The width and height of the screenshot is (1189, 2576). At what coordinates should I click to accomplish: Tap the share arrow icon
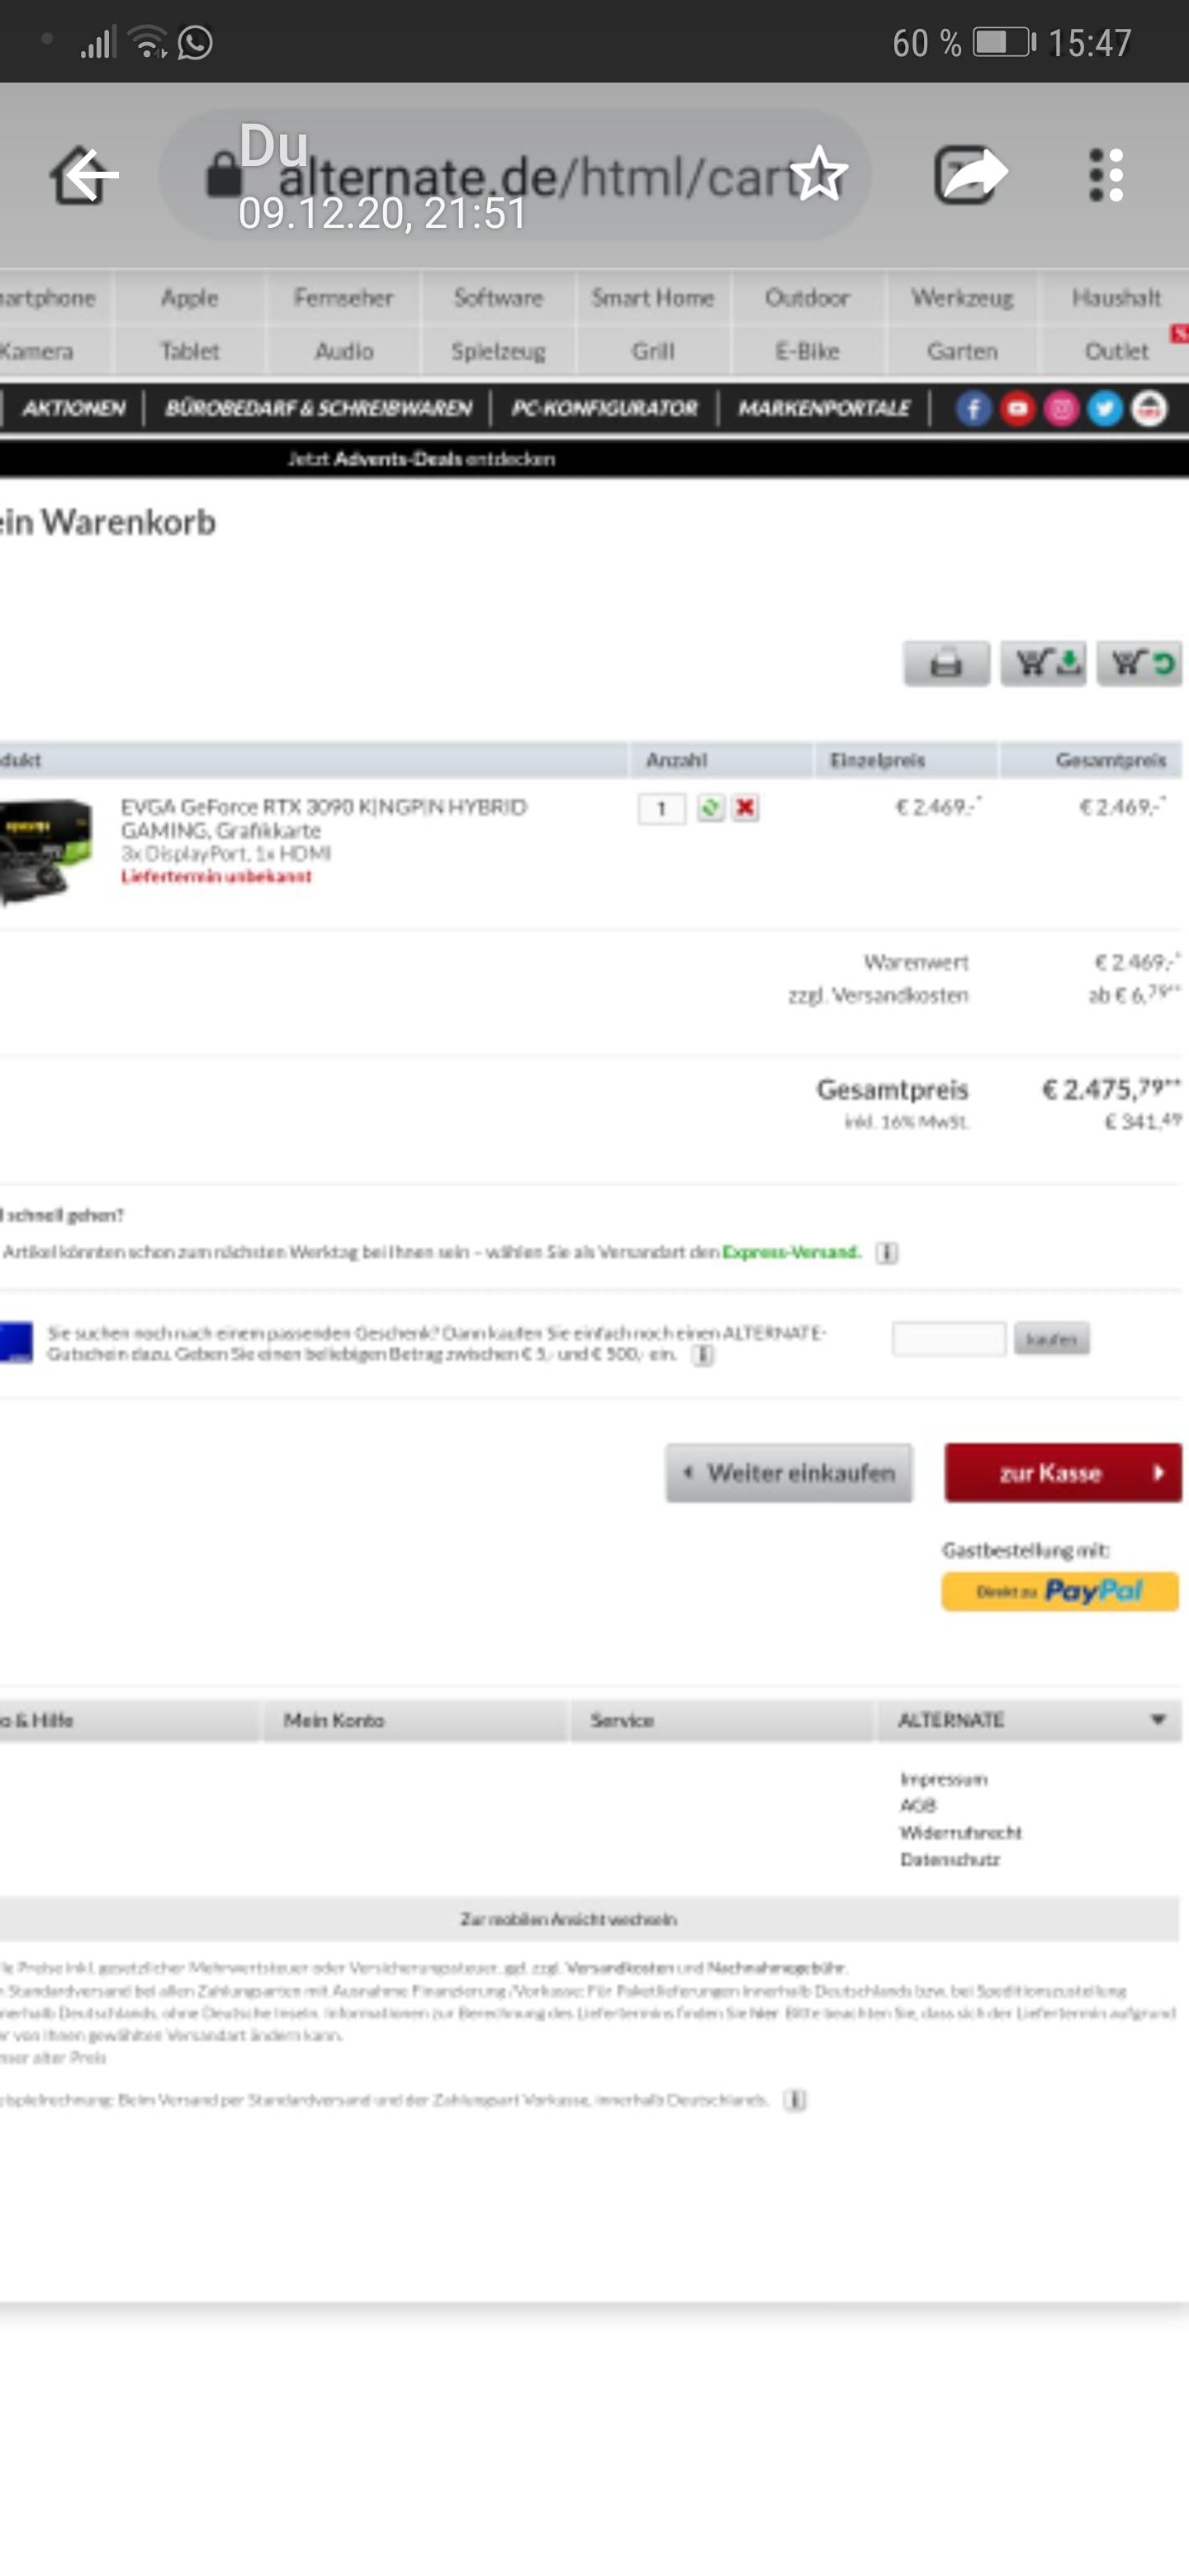pyautogui.click(x=971, y=175)
